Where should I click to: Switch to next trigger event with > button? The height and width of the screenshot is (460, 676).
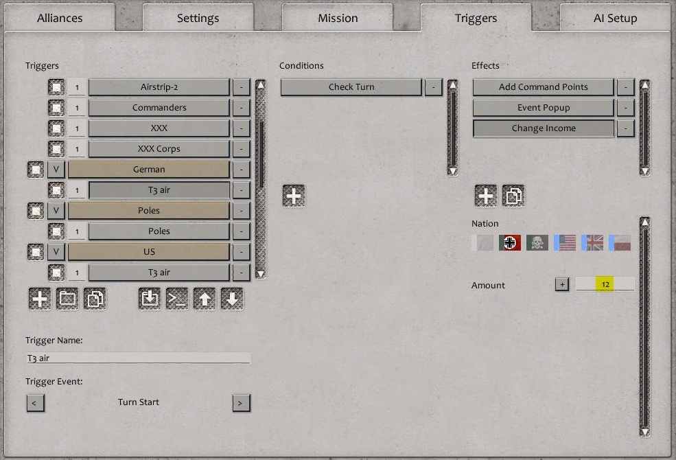[242, 403]
